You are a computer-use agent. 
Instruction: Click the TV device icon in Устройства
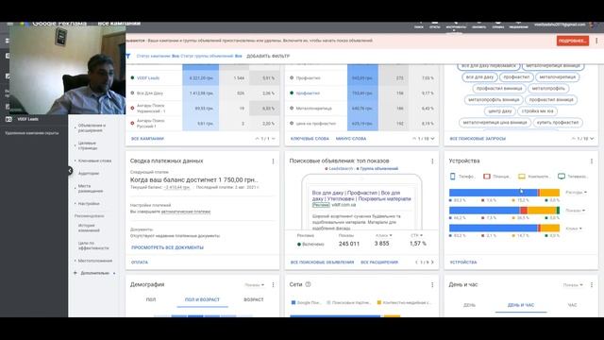coord(562,177)
